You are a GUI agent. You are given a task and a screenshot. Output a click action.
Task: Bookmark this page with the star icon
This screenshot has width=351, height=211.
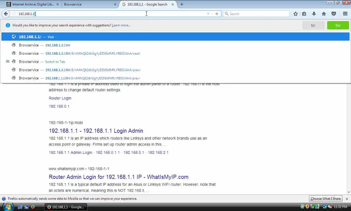(x=296, y=14)
